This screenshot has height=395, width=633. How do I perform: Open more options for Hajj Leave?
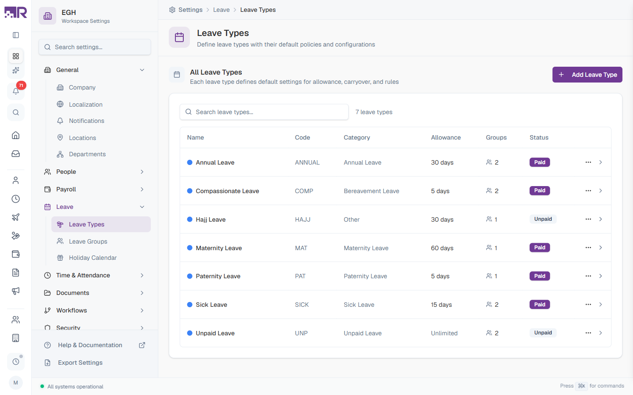(588, 219)
